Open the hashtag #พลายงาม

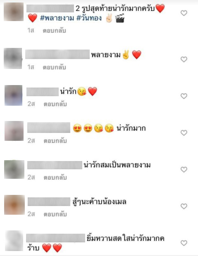[x=57, y=18]
